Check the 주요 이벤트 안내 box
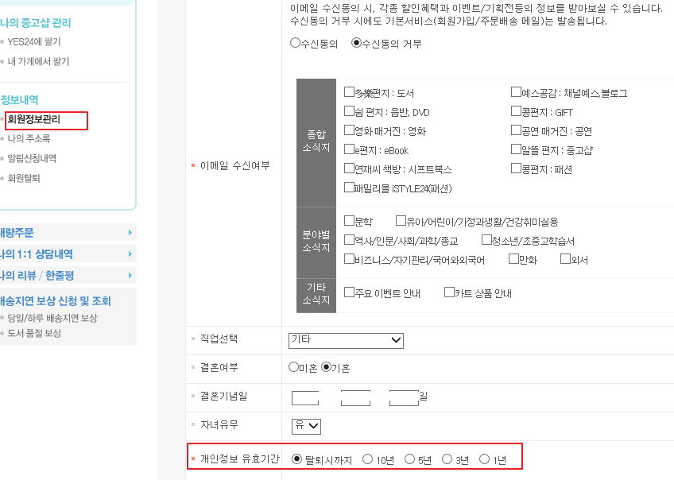674x480 pixels. click(349, 292)
